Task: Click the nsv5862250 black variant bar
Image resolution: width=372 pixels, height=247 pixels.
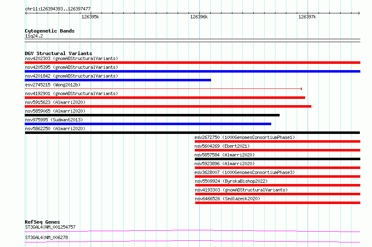Action: coord(192,133)
